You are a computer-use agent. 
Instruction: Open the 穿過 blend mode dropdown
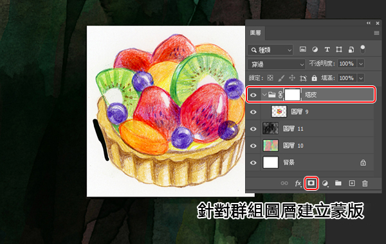coord(277,64)
